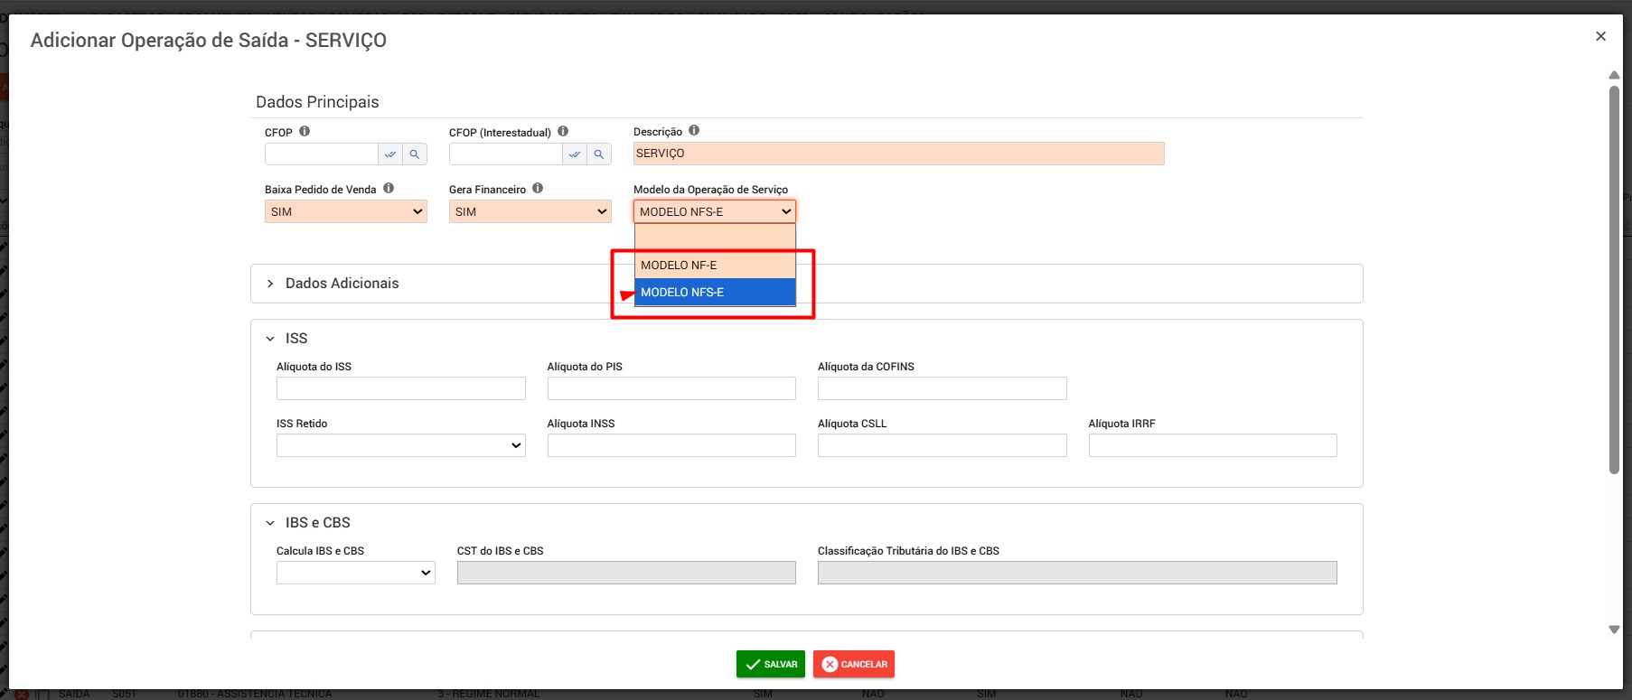Image resolution: width=1632 pixels, height=700 pixels.
Task: Select the blank option in model list
Action: click(x=715, y=238)
